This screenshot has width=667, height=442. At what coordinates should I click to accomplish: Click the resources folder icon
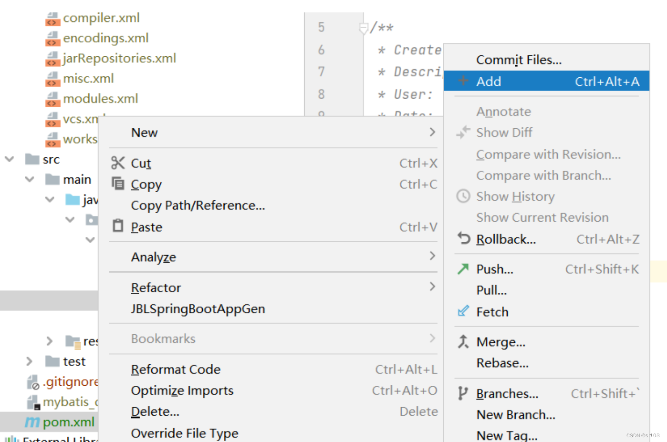tap(73, 341)
